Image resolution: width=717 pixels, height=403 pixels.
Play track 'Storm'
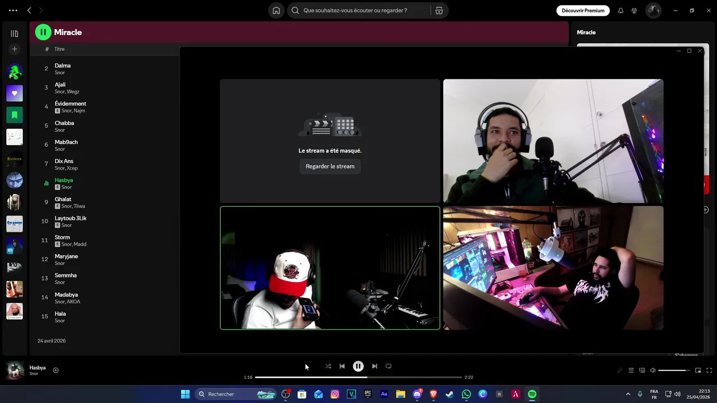click(62, 237)
